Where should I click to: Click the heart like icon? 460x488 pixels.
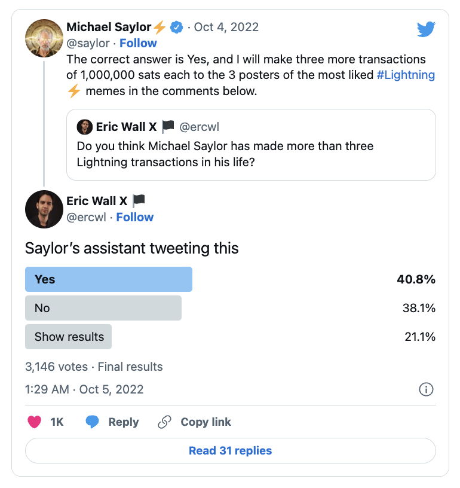[35, 422]
